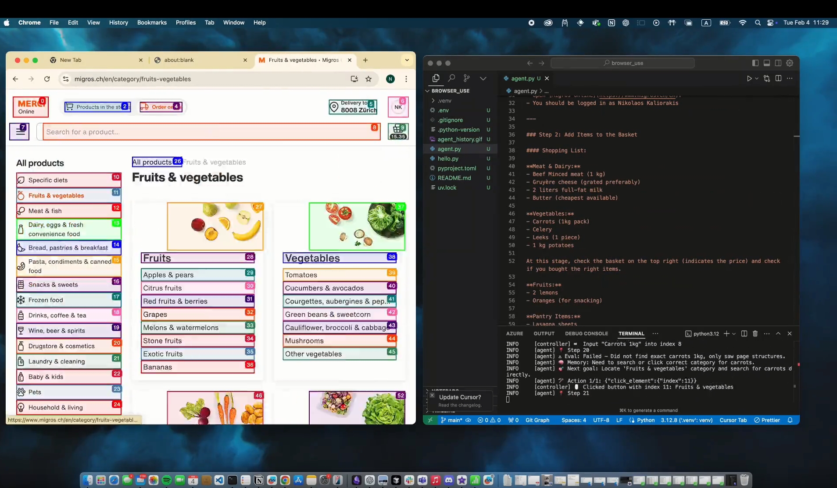Open Citrus fruits category link
Image resolution: width=837 pixels, height=488 pixels.
[198, 288]
